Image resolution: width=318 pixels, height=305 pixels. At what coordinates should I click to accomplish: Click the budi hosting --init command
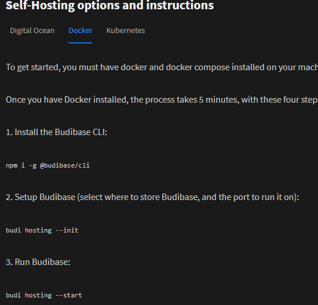coord(42,230)
